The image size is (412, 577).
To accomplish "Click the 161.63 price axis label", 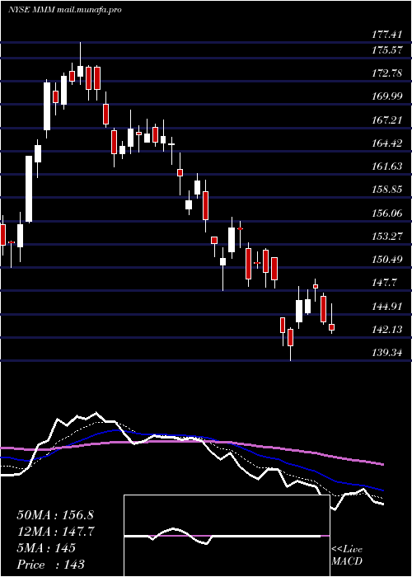I will pos(386,167).
